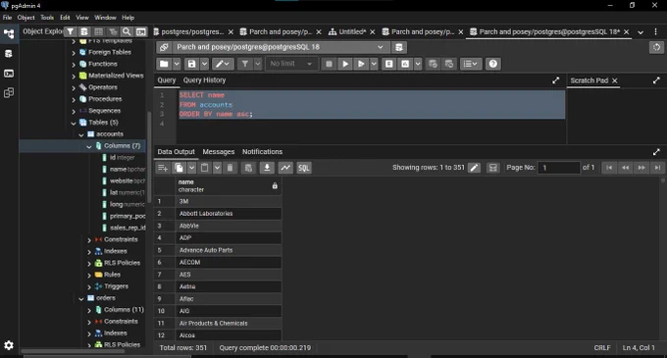The image size is (667, 358).
Task: Click the filter rows funnel icon
Action: 245,64
